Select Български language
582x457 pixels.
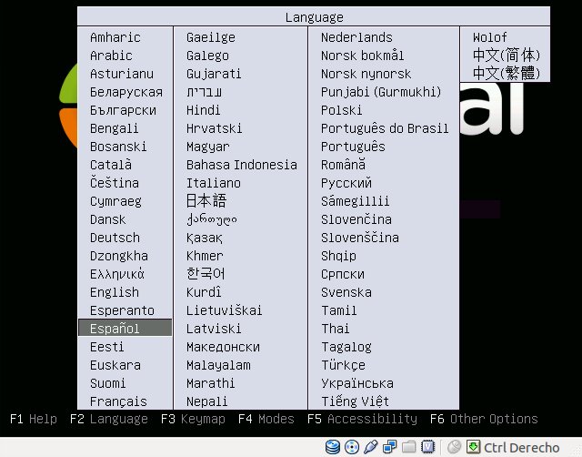125,110
